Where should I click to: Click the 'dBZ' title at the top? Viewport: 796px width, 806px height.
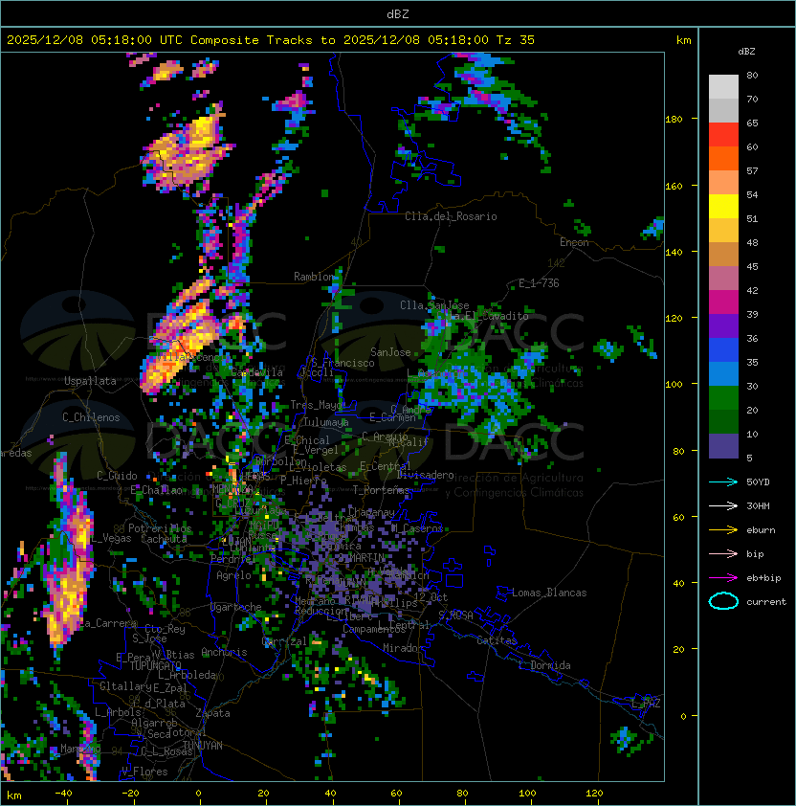[398, 13]
